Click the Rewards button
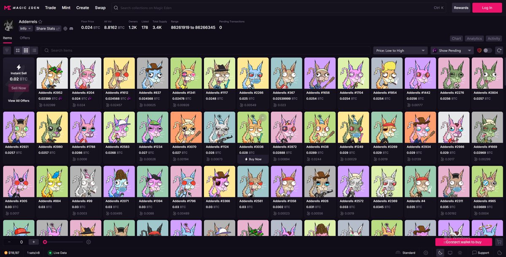Viewport: 506px width, 257px height. point(461,8)
